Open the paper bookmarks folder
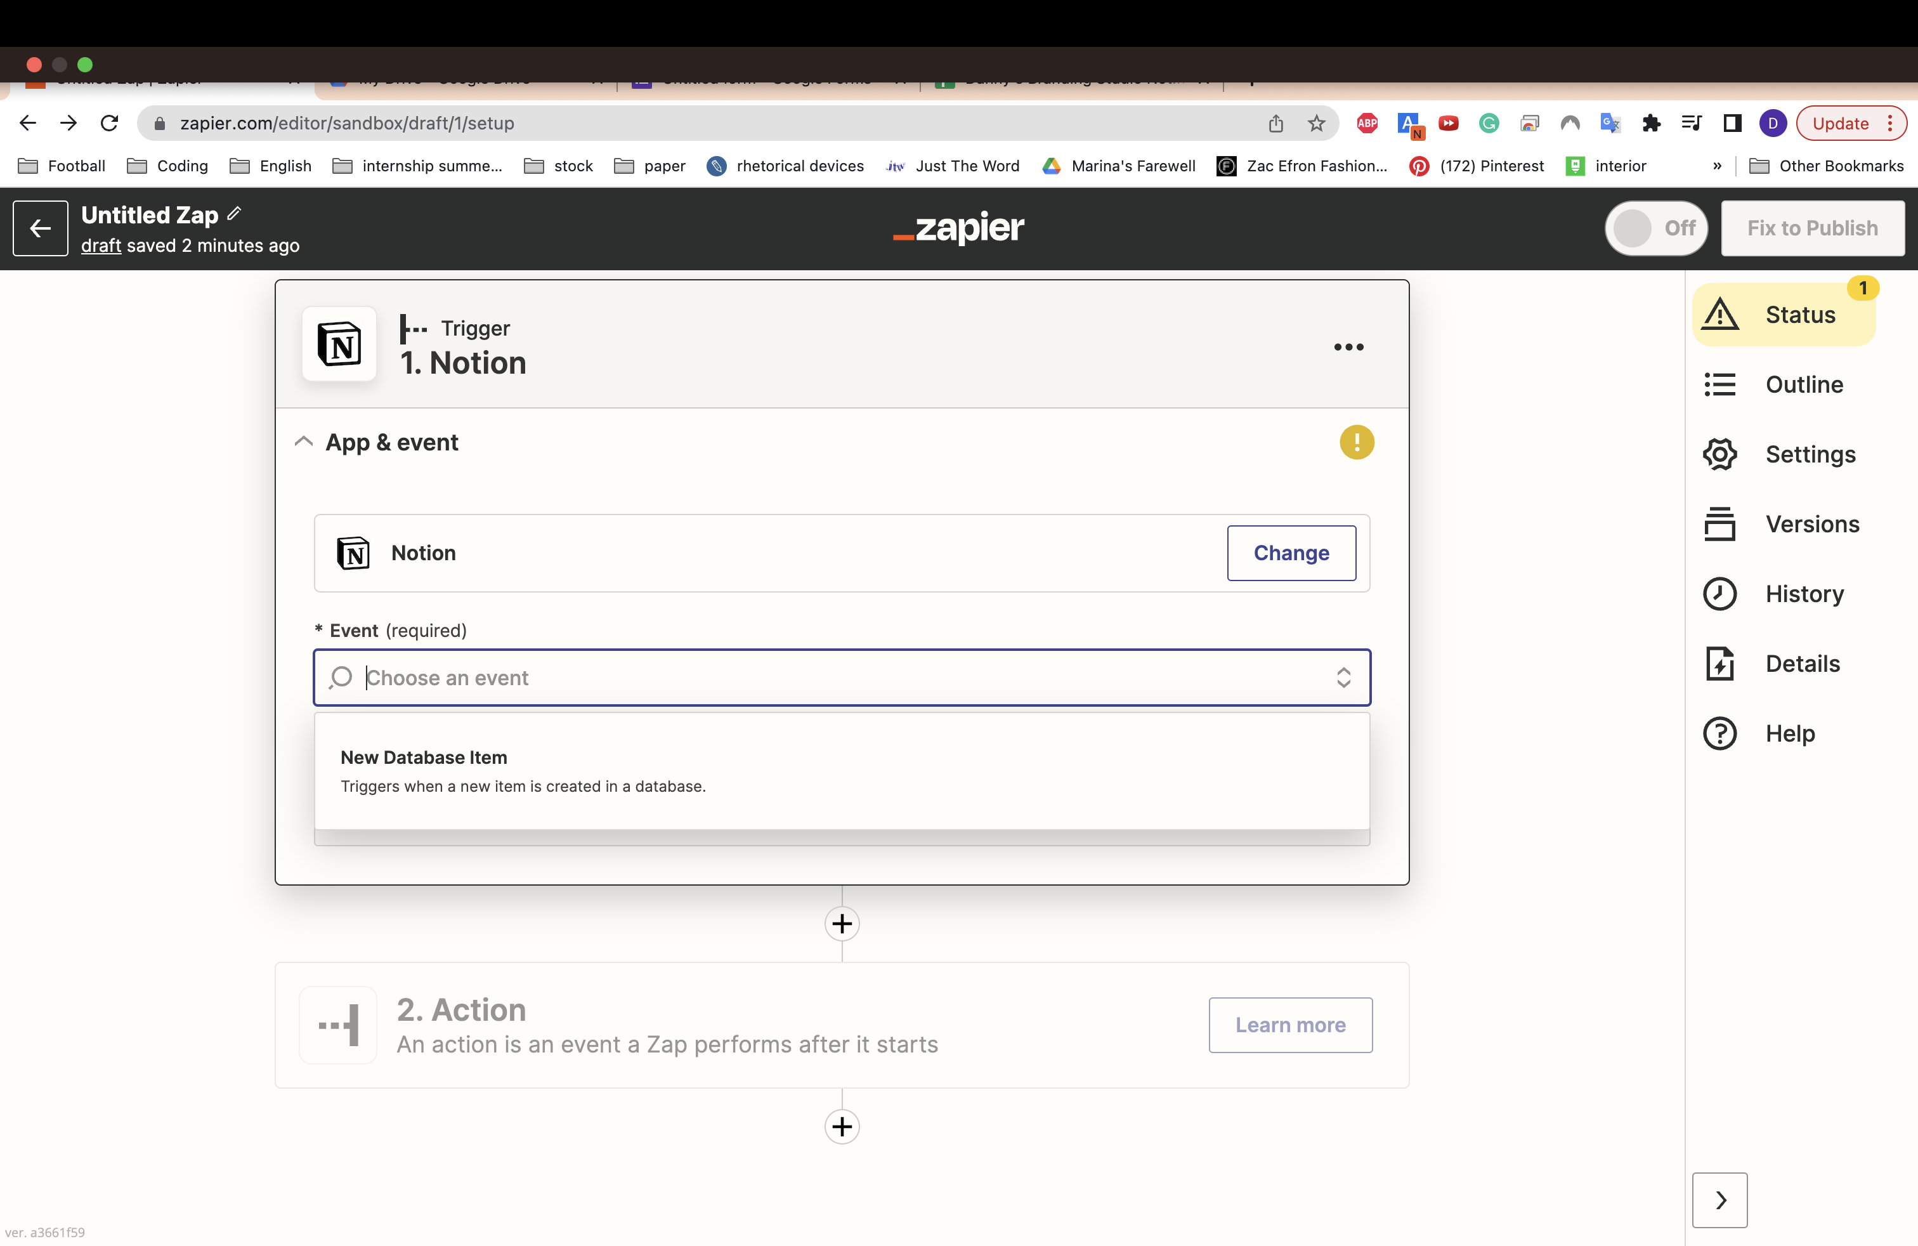 click(649, 166)
